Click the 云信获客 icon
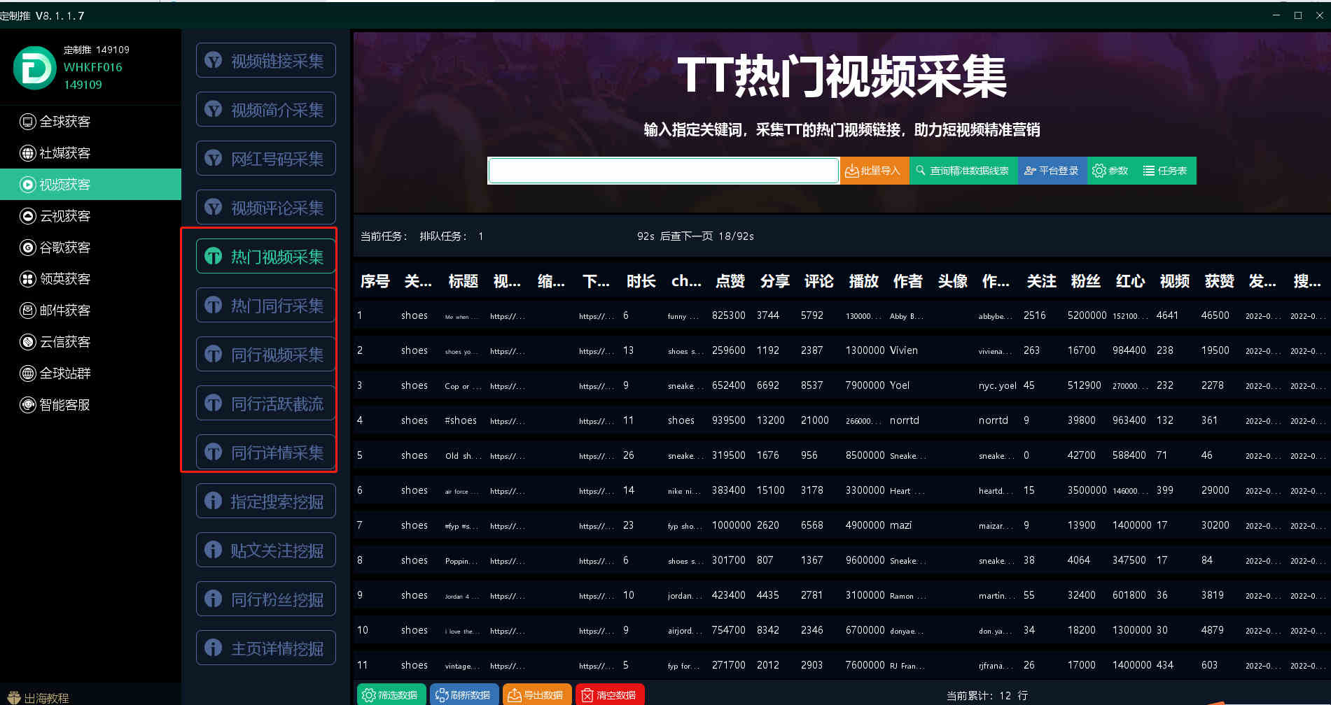Image resolution: width=1331 pixels, height=705 pixels. [x=27, y=342]
